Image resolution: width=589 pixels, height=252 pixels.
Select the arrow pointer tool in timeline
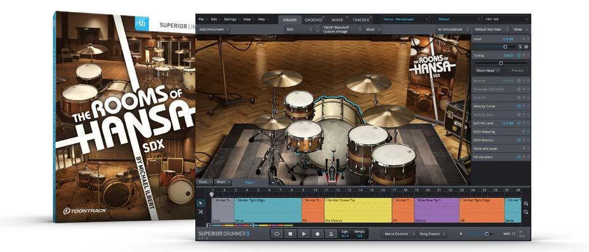tap(201, 203)
